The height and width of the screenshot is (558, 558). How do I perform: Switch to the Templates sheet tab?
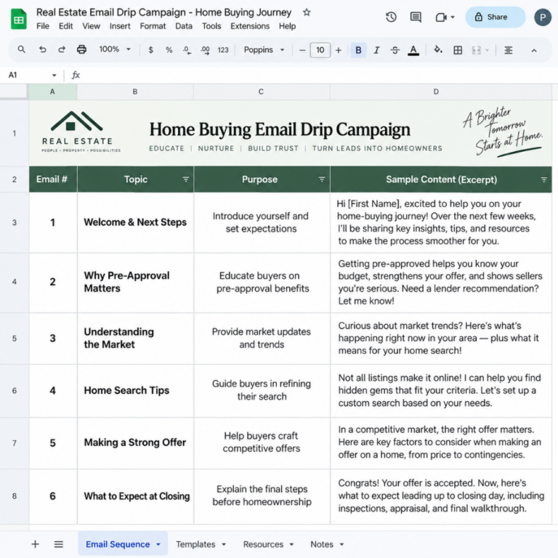pos(201,544)
